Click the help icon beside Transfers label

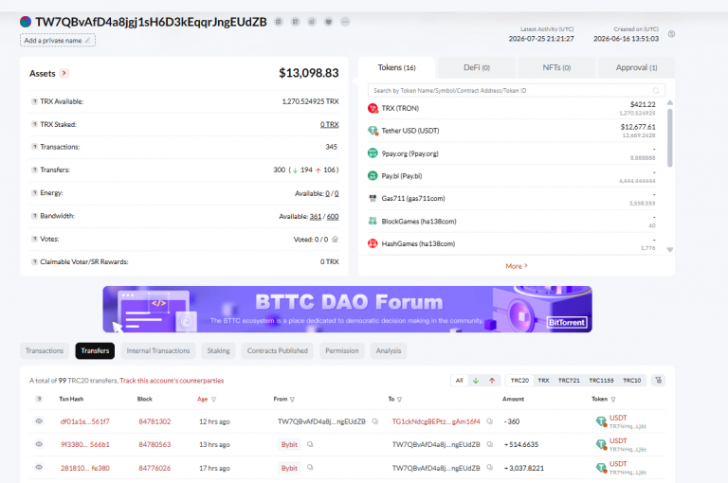34,170
